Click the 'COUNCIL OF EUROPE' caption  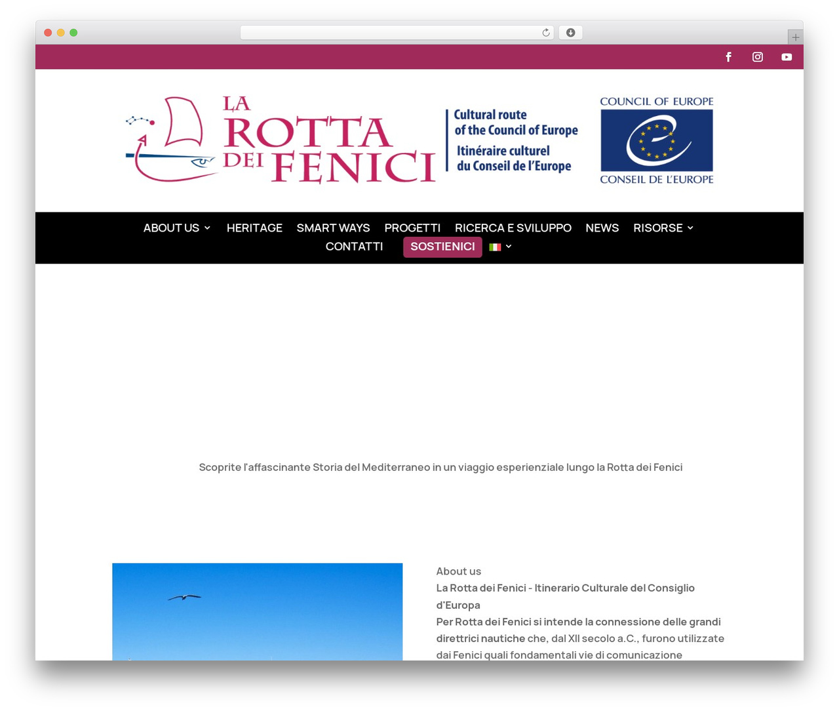pos(657,102)
